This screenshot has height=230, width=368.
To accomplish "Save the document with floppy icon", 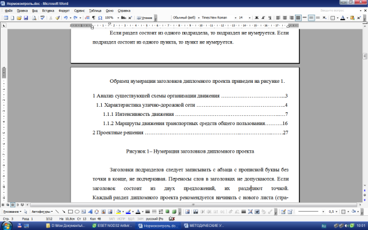I will pos(26,18).
